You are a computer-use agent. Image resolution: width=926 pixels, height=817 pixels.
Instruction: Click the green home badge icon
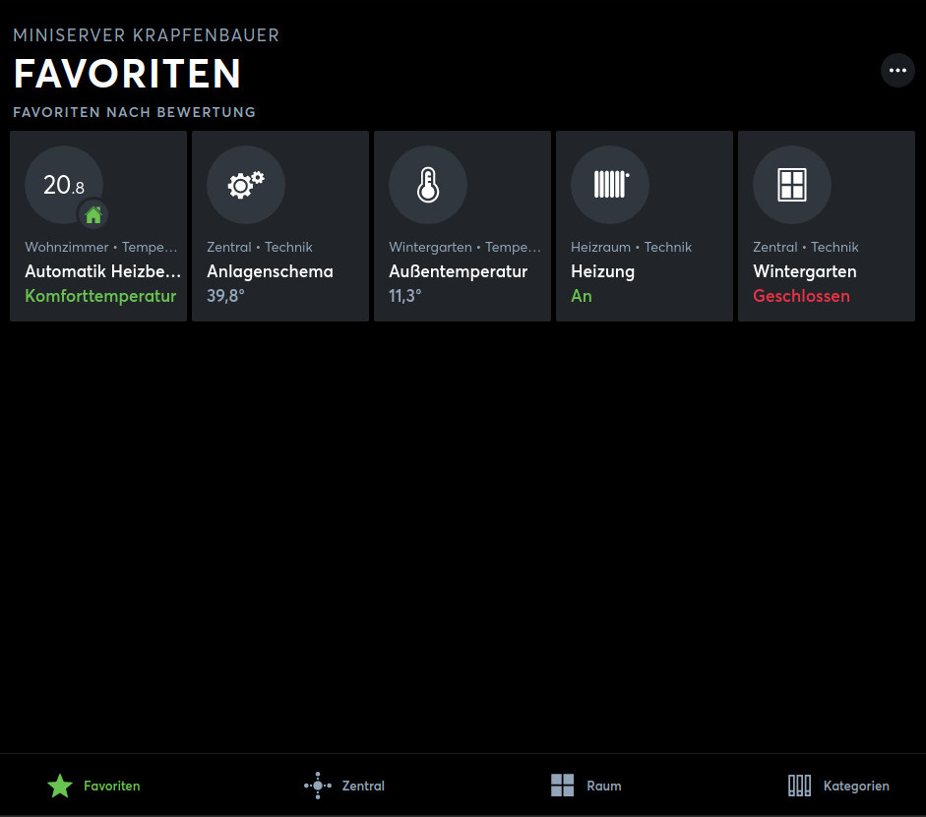pos(93,214)
